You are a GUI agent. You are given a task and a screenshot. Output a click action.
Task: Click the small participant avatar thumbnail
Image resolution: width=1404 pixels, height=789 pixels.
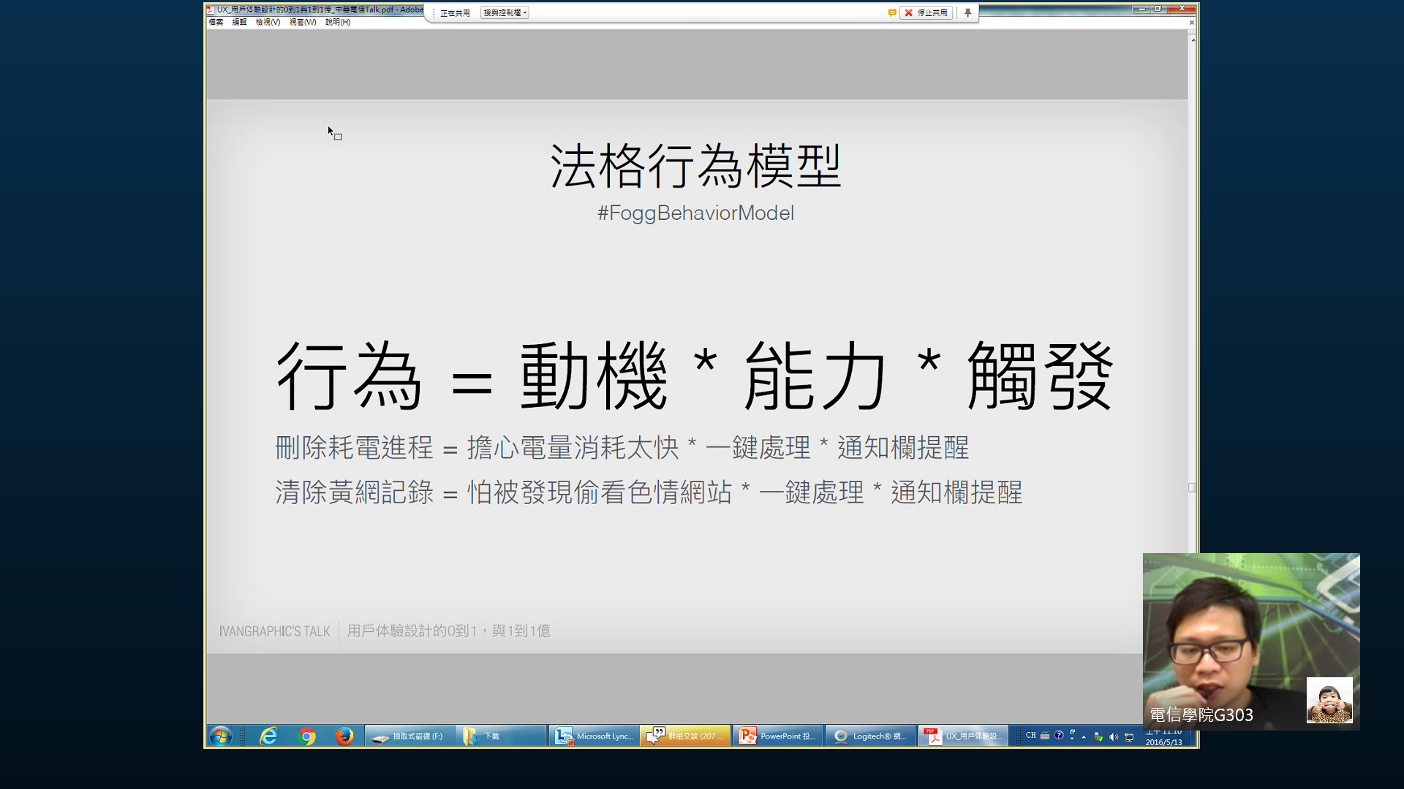tap(1329, 700)
